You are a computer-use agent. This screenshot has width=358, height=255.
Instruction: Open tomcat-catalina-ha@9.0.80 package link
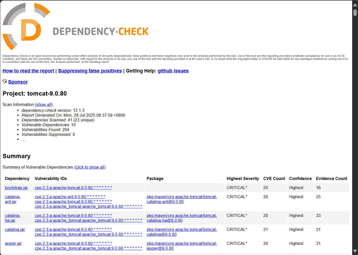(182, 218)
